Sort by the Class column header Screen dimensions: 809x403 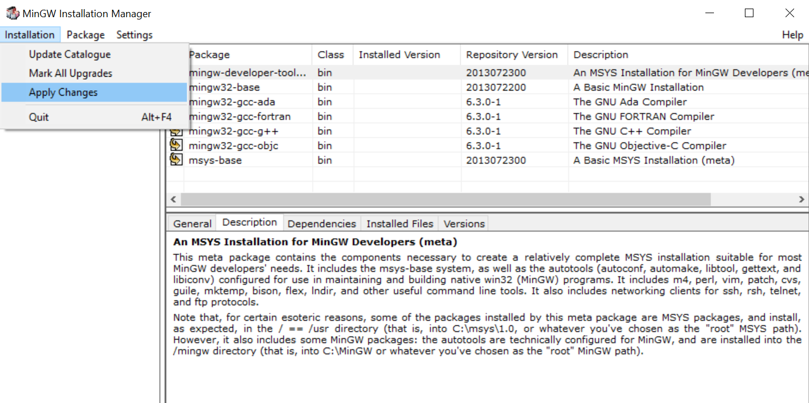point(332,55)
